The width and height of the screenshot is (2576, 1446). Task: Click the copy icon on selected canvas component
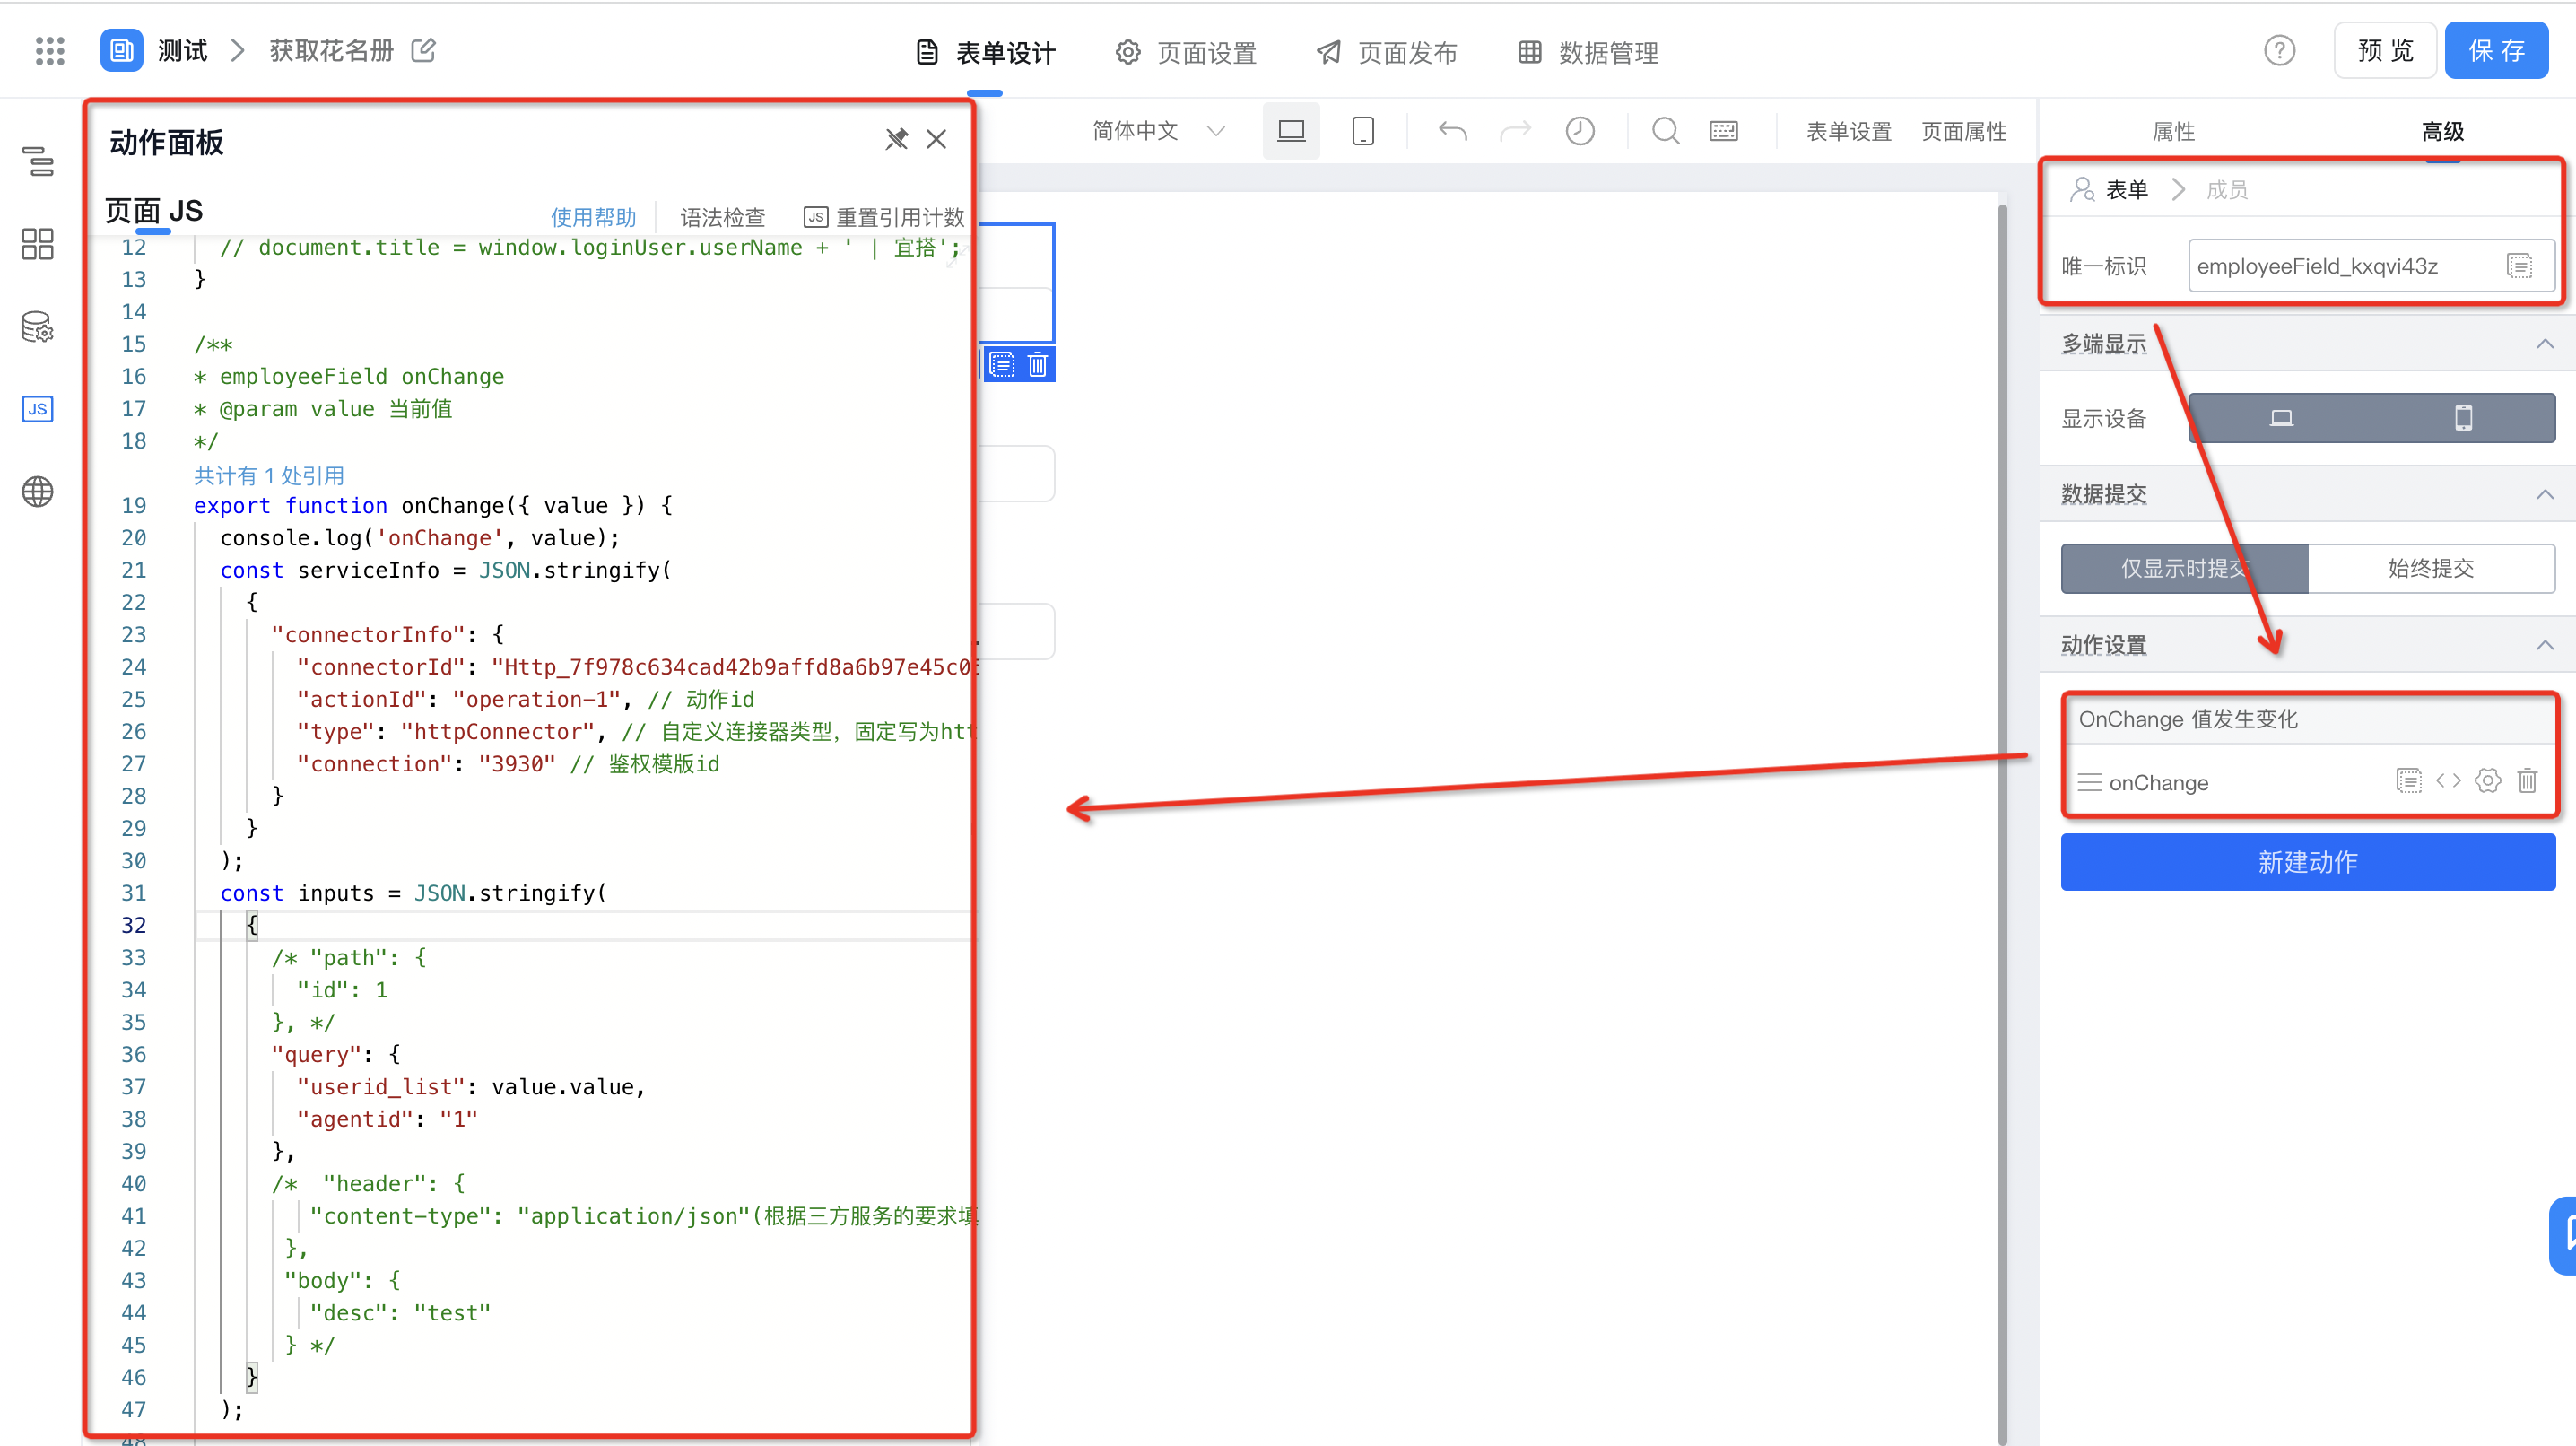click(1002, 364)
